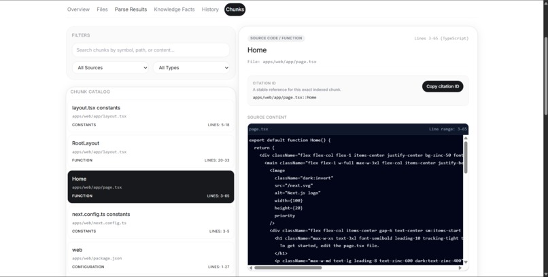This screenshot has width=548, height=277.
Task: Click the page.tsx code header label
Action: click(258, 129)
